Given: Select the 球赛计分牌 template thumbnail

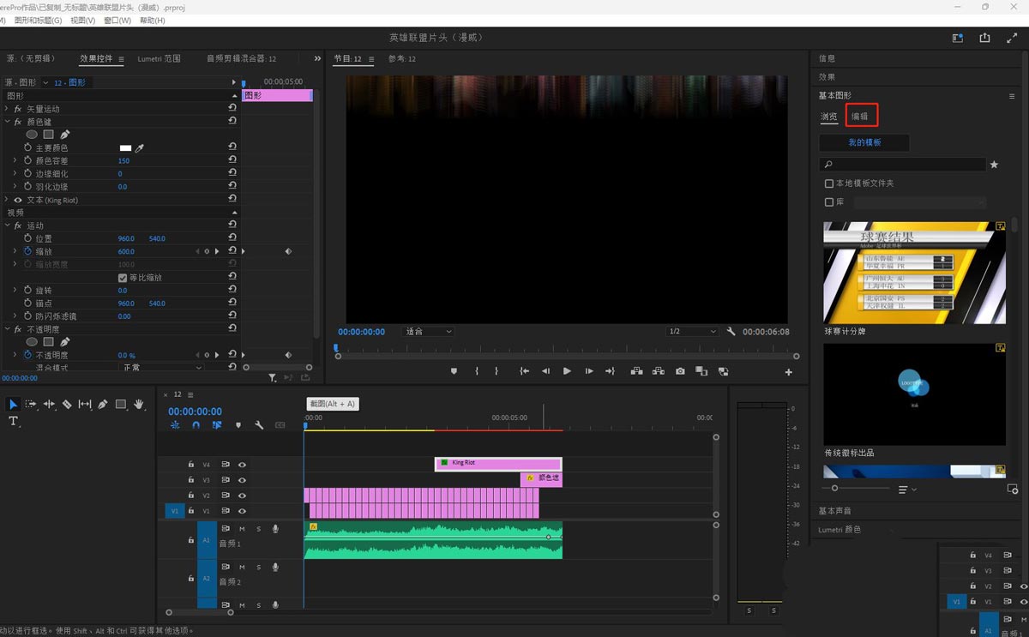Looking at the screenshot, I should [x=914, y=273].
